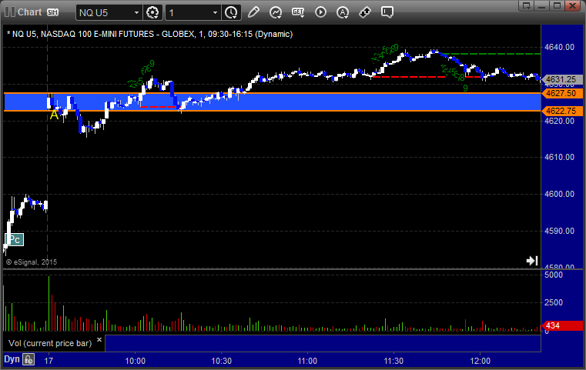This screenshot has width=586, height=370.
Task: Click the 12:00 time axis label
Action: pos(481,361)
